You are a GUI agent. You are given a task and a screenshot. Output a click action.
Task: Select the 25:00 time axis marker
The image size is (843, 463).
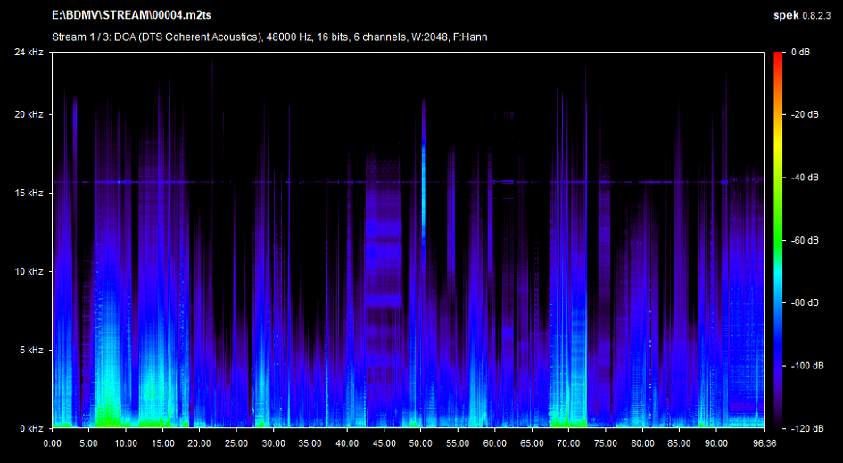[x=236, y=442]
